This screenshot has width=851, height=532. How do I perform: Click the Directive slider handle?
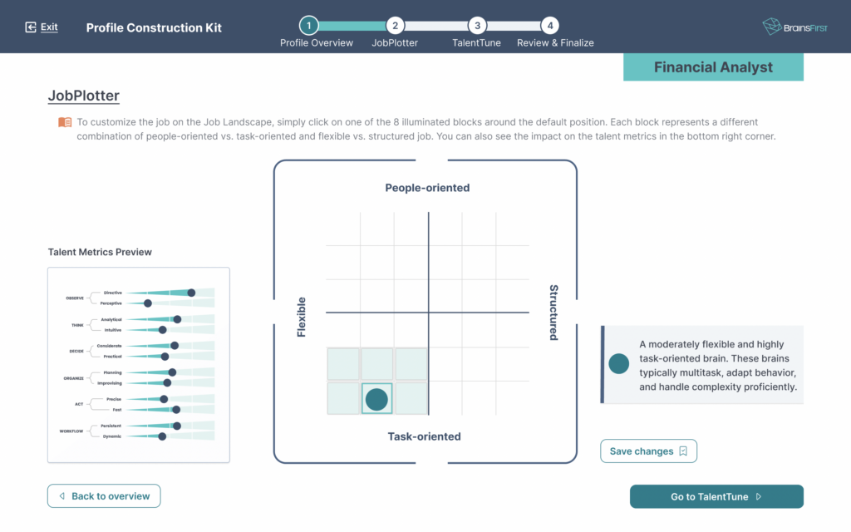(191, 293)
